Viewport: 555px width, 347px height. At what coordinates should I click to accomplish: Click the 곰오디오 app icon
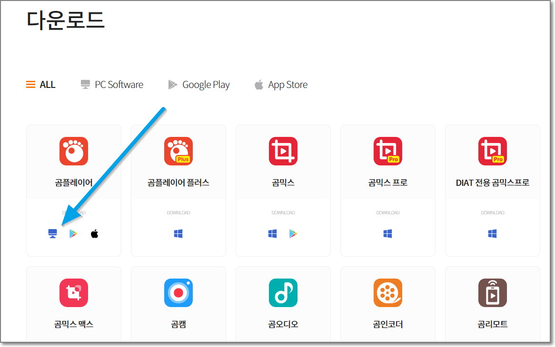coord(283,293)
